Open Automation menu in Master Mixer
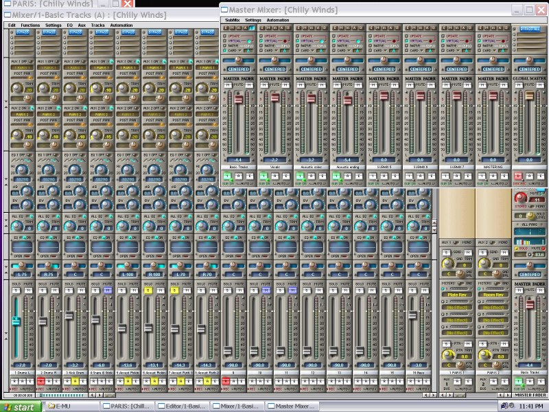The image size is (549, 412). 278,21
